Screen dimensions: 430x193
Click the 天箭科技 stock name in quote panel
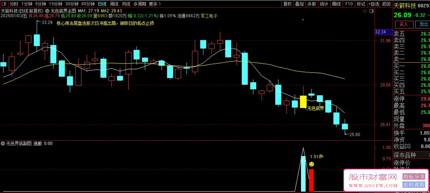[405, 6]
